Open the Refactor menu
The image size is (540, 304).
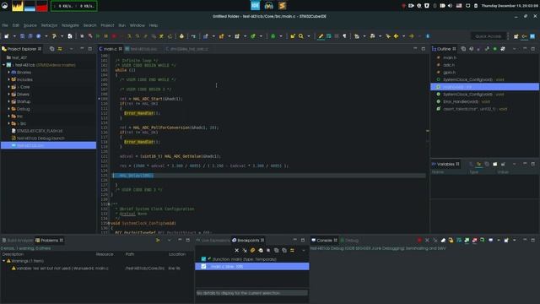coord(49,25)
